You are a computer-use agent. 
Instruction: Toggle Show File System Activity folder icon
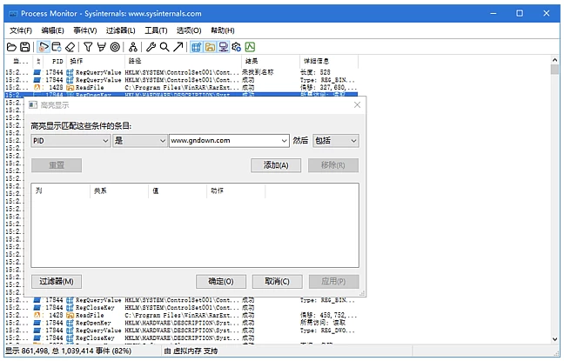(210, 47)
